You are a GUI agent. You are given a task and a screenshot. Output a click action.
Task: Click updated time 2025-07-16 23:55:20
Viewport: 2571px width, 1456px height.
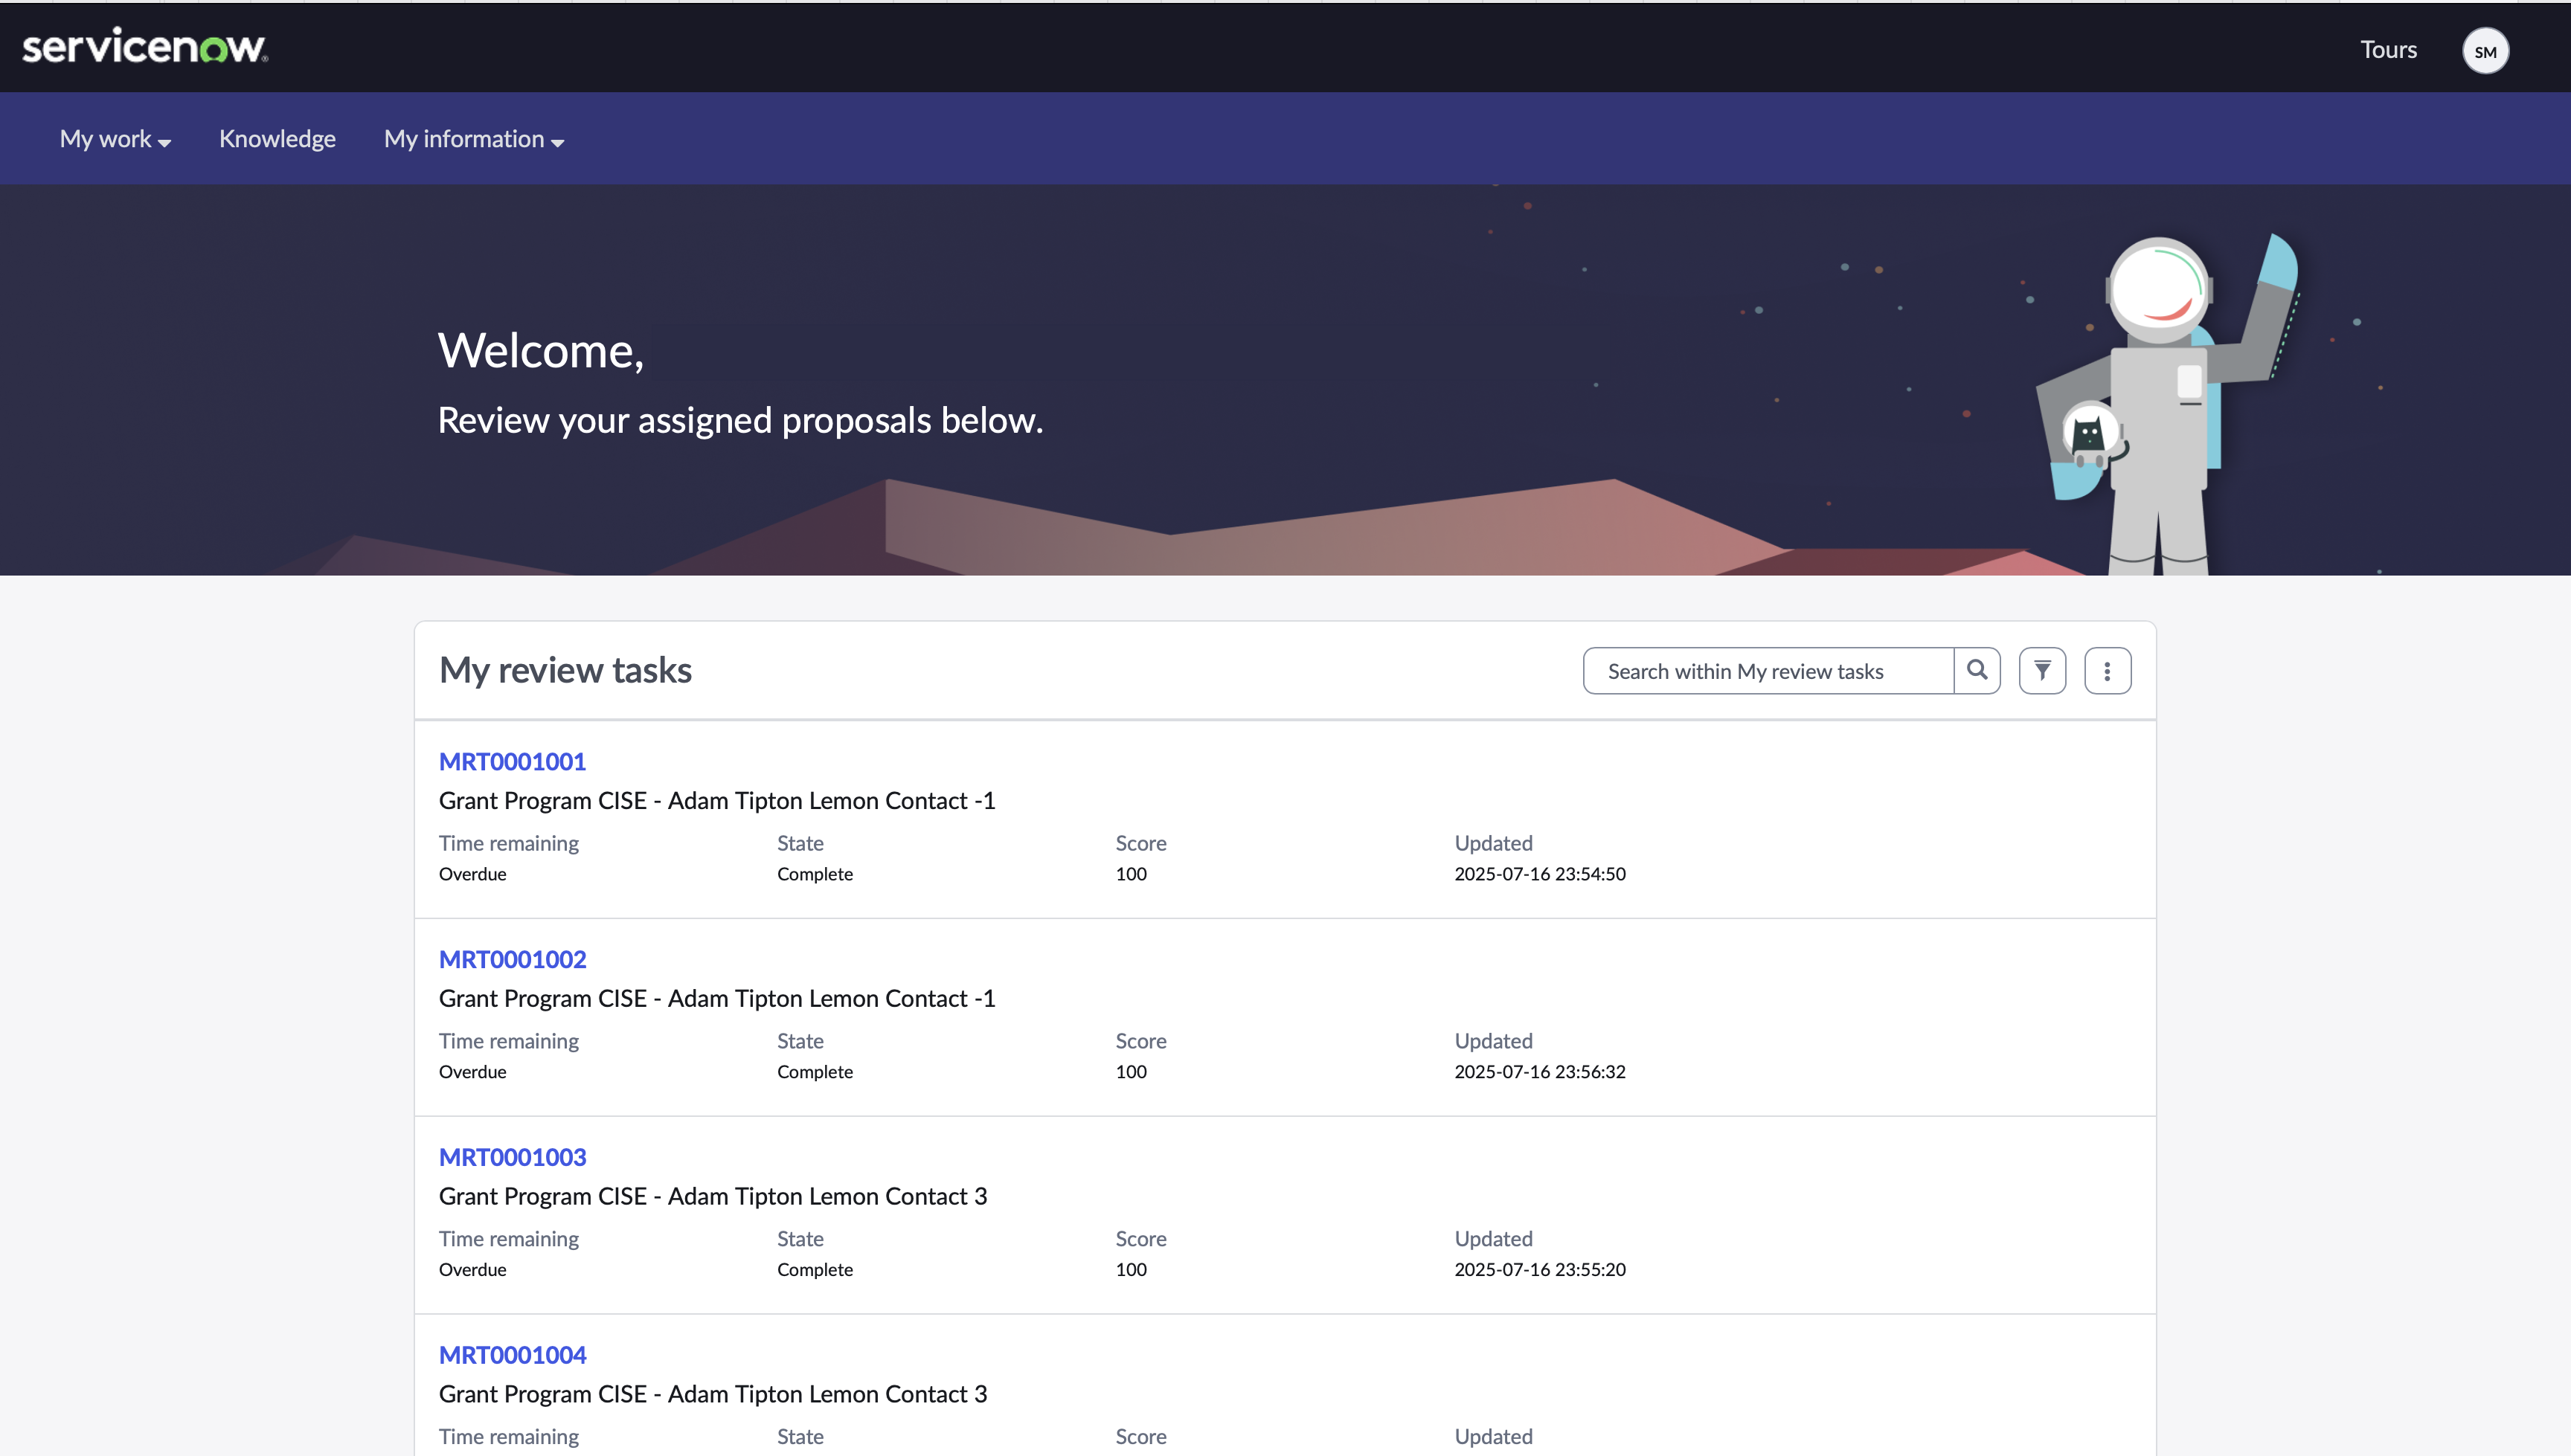click(x=1540, y=1270)
